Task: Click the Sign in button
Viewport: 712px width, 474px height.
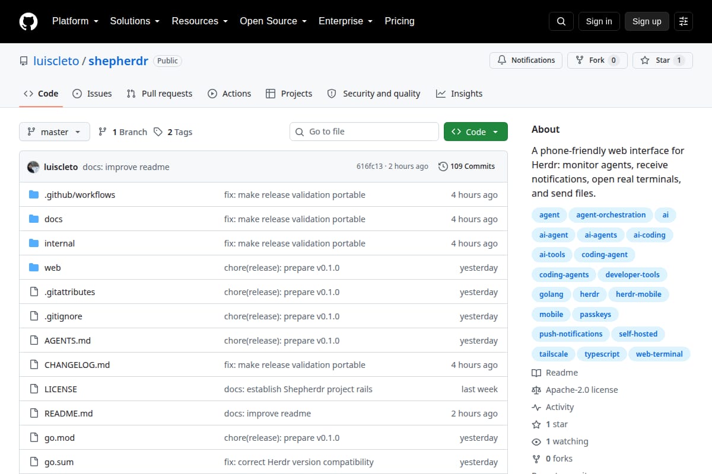Action: pos(599,21)
